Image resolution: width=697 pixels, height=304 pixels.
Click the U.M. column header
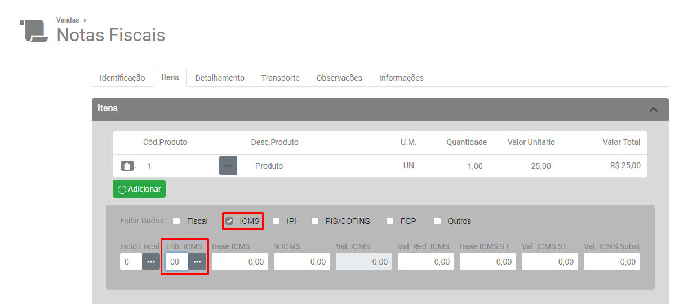(x=409, y=142)
